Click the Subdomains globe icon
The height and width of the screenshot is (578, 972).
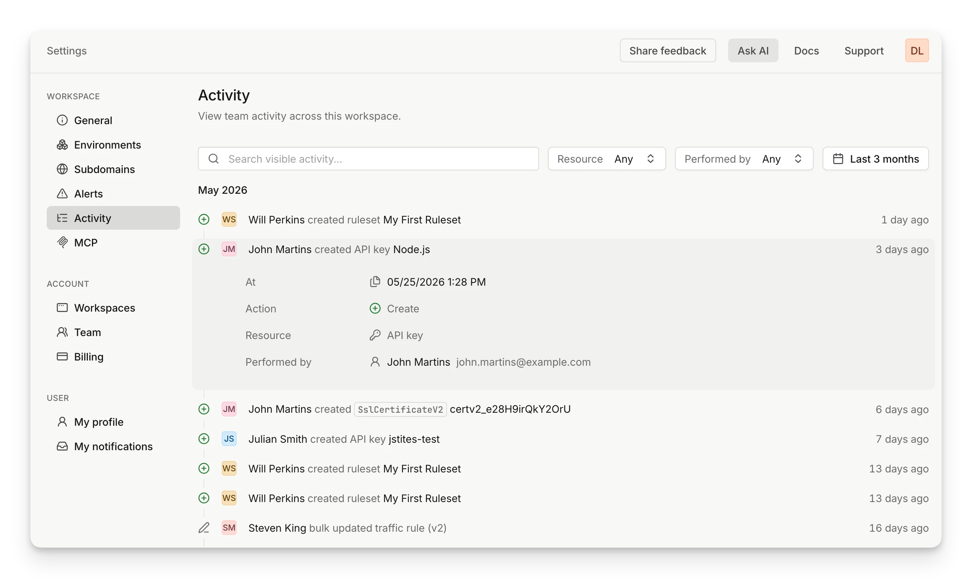click(62, 169)
